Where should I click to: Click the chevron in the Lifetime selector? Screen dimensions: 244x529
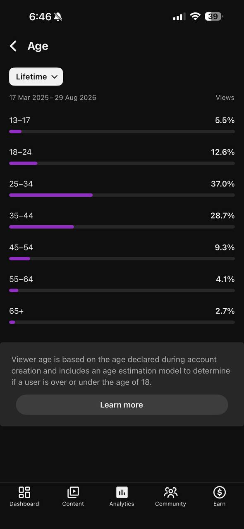[x=54, y=77]
